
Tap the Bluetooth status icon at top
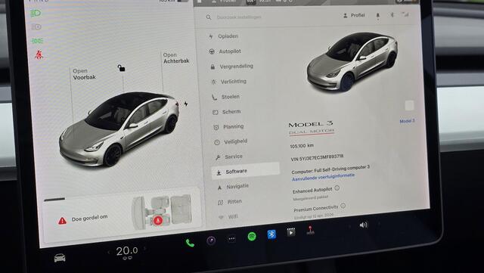pyautogui.click(x=392, y=14)
